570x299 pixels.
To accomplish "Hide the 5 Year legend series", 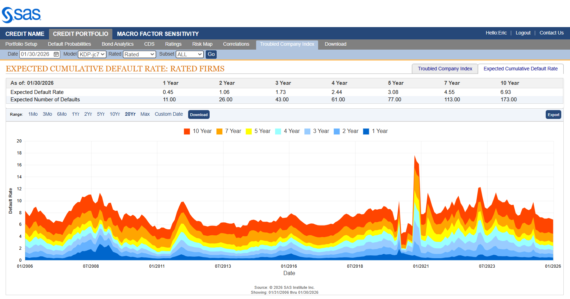I will (258, 131).
